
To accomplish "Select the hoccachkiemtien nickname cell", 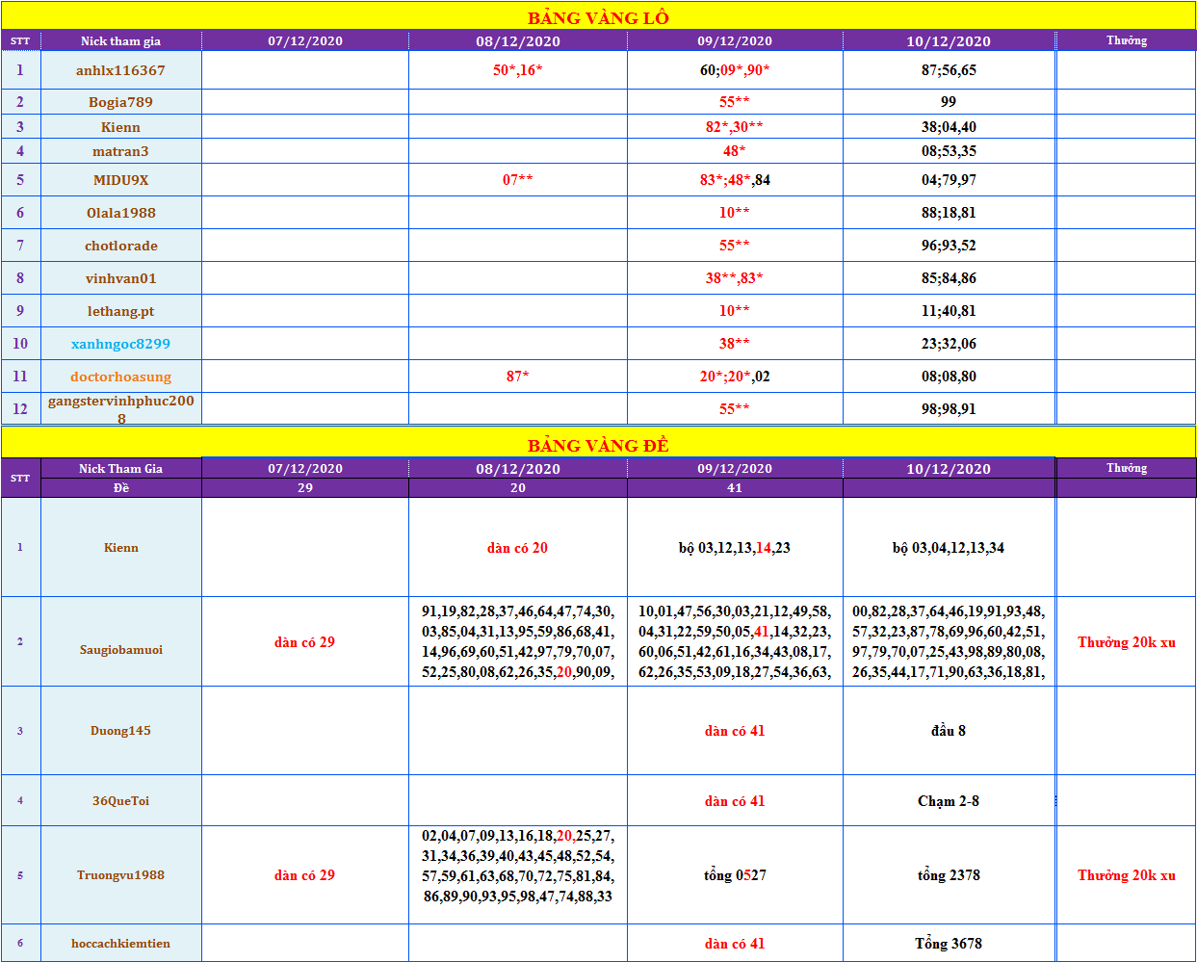I will 121,944.
